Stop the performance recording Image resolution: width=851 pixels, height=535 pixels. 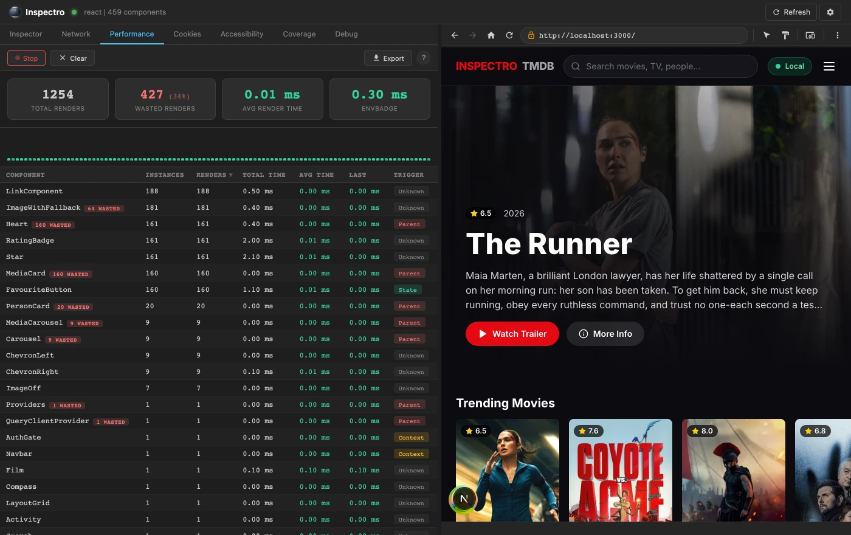pos(26,58)
